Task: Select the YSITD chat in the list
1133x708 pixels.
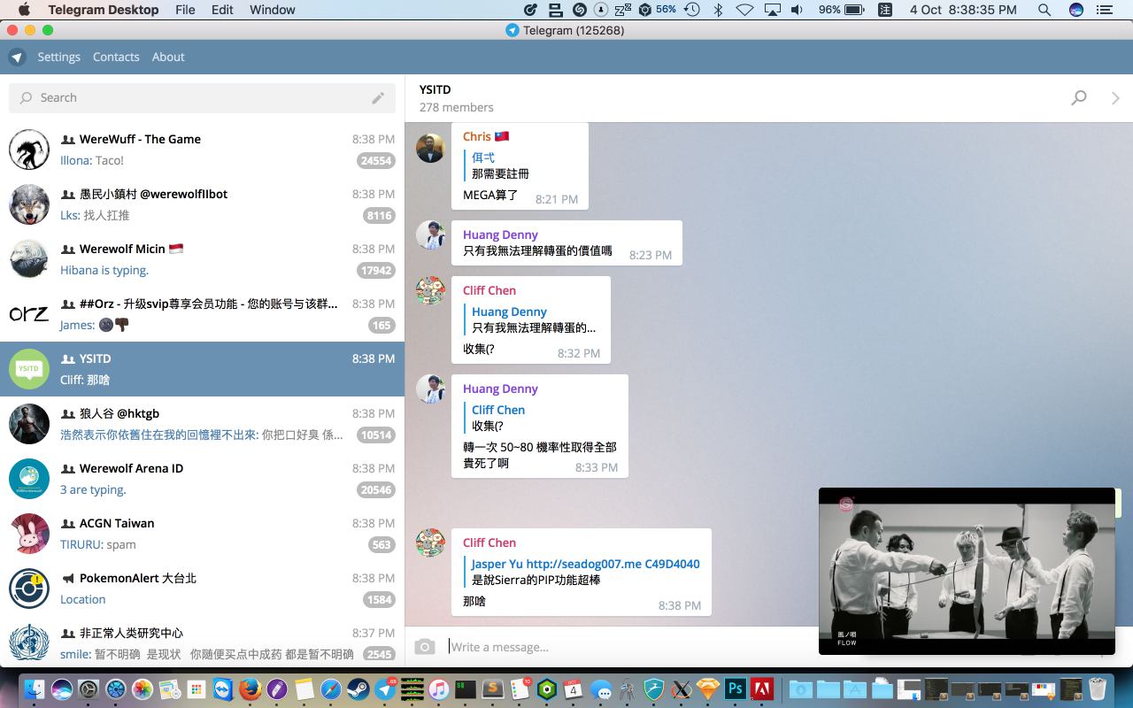Action: tap(202, 369)
